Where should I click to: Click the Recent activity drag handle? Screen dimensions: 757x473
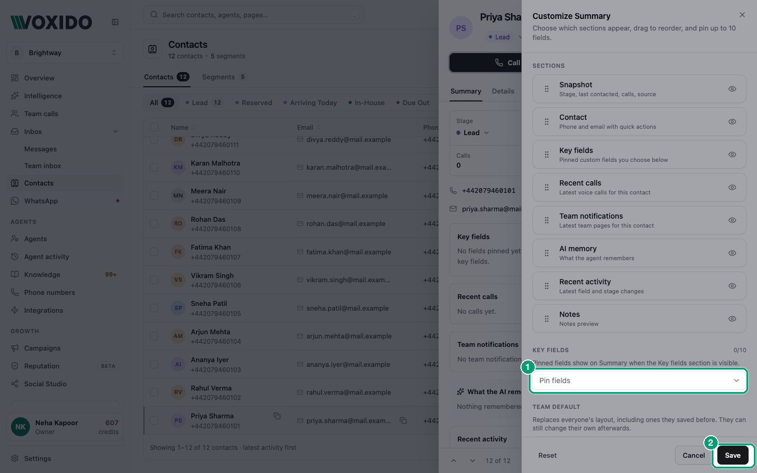point(547,286)
